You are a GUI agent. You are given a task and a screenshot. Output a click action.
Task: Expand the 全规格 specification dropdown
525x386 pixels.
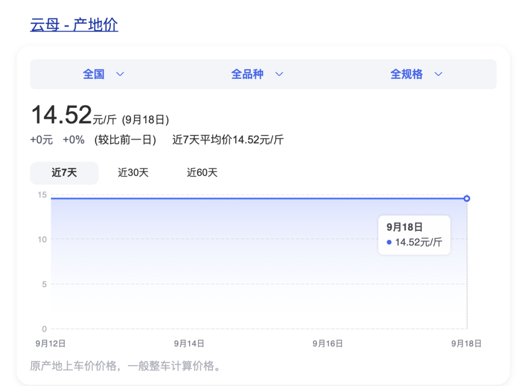point(406,74)
